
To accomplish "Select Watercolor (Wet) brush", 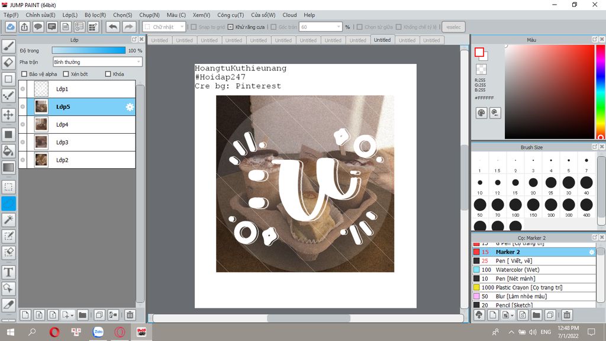I will 534,270.
